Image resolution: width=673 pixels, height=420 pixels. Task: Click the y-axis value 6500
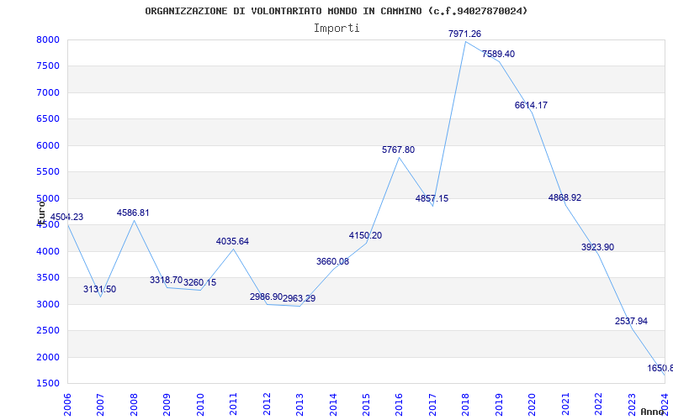48,119
